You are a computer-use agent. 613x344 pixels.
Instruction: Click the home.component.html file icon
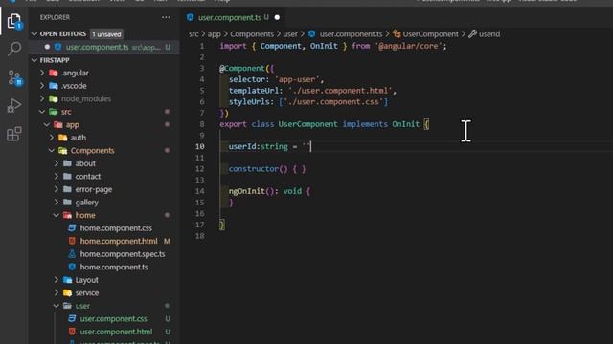click(x=72, y=241)
